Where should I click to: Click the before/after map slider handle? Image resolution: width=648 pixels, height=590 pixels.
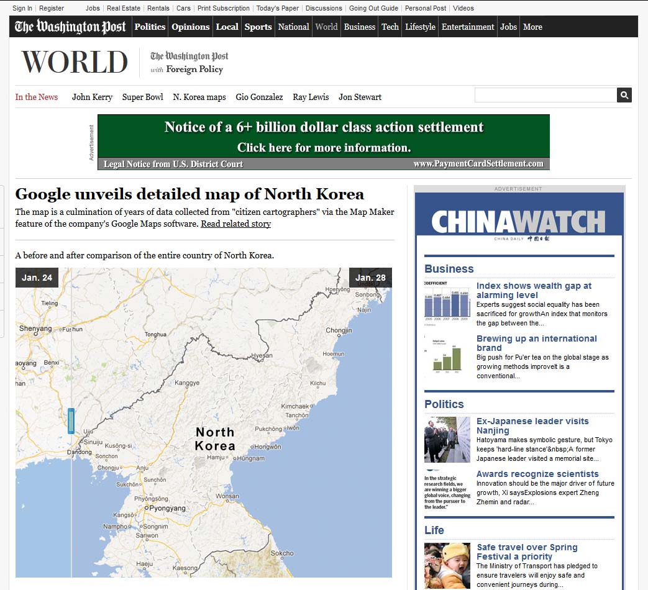pos(71,420)
